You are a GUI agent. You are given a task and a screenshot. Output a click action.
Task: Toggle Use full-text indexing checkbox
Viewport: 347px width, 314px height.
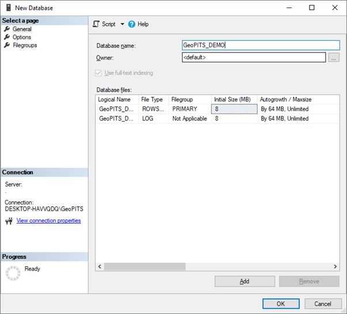(98, 73)
